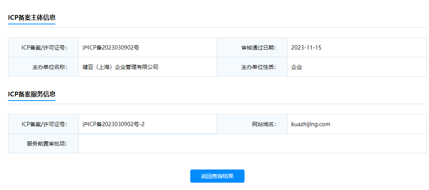Viewport: 429px width, 190px height.
Task: Click the empty 服务前置审批项 value cell
Action: point(253,144)
